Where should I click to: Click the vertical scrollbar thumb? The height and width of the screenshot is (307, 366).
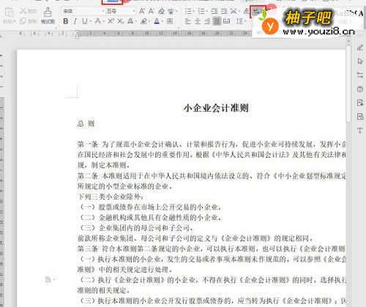click(x=348, y=83)
